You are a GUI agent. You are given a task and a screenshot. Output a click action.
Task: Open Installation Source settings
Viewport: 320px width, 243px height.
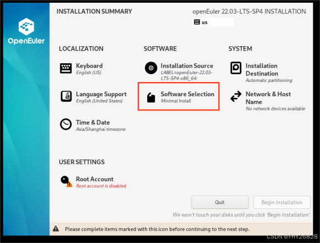point(179,71)
